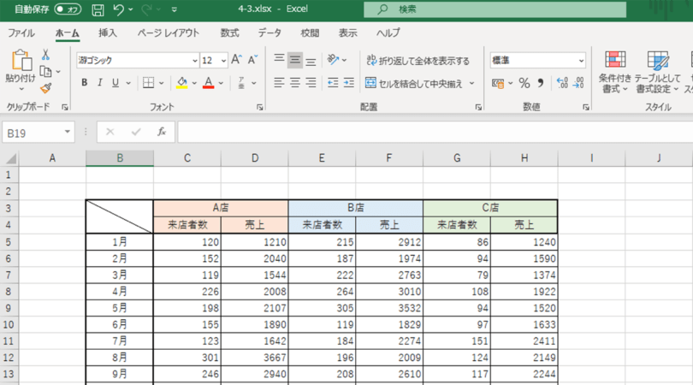The width and height of the screenshot is (693, 385).
Task: Toggle Bold formatting
Action: click(85, 83)
